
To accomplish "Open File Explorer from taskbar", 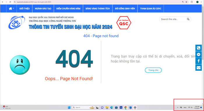I will [x=107, y=107].
